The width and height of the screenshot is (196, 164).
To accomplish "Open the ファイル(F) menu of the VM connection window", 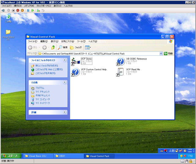I will pos(6,6).
